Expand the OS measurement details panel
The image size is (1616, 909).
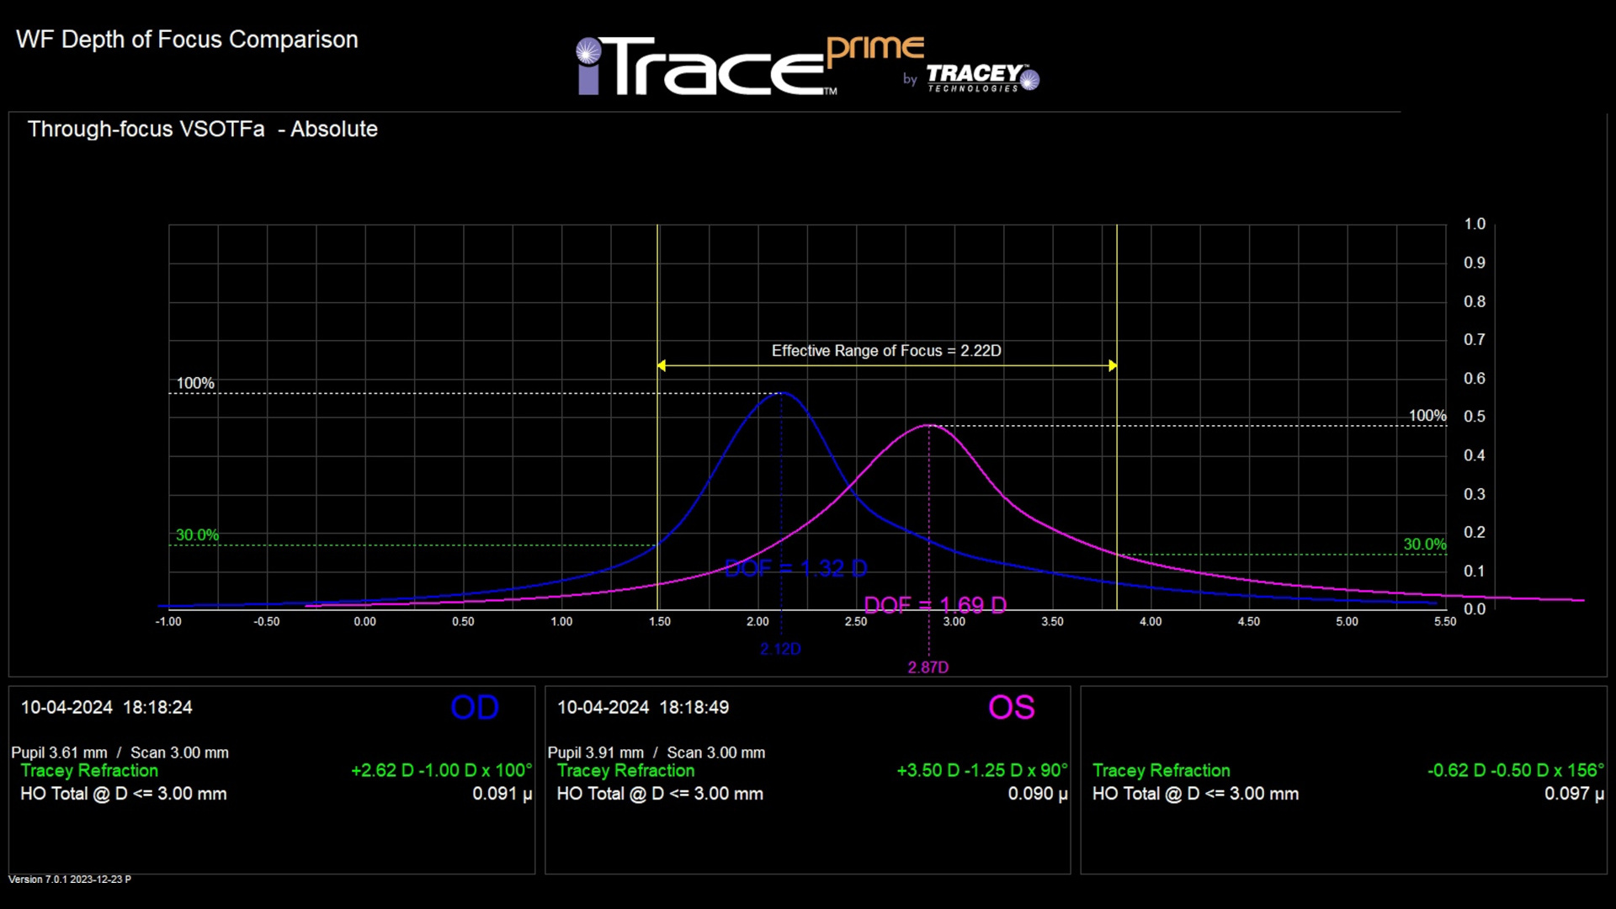coord(808,783)
